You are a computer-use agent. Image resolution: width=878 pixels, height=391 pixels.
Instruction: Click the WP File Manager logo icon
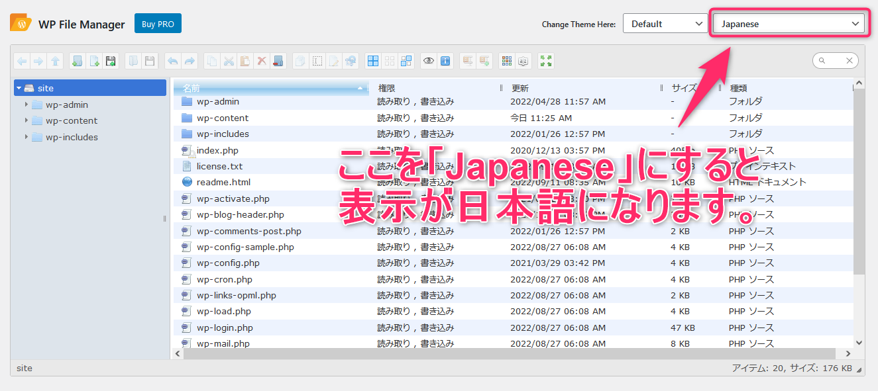(x=21, y=24)
